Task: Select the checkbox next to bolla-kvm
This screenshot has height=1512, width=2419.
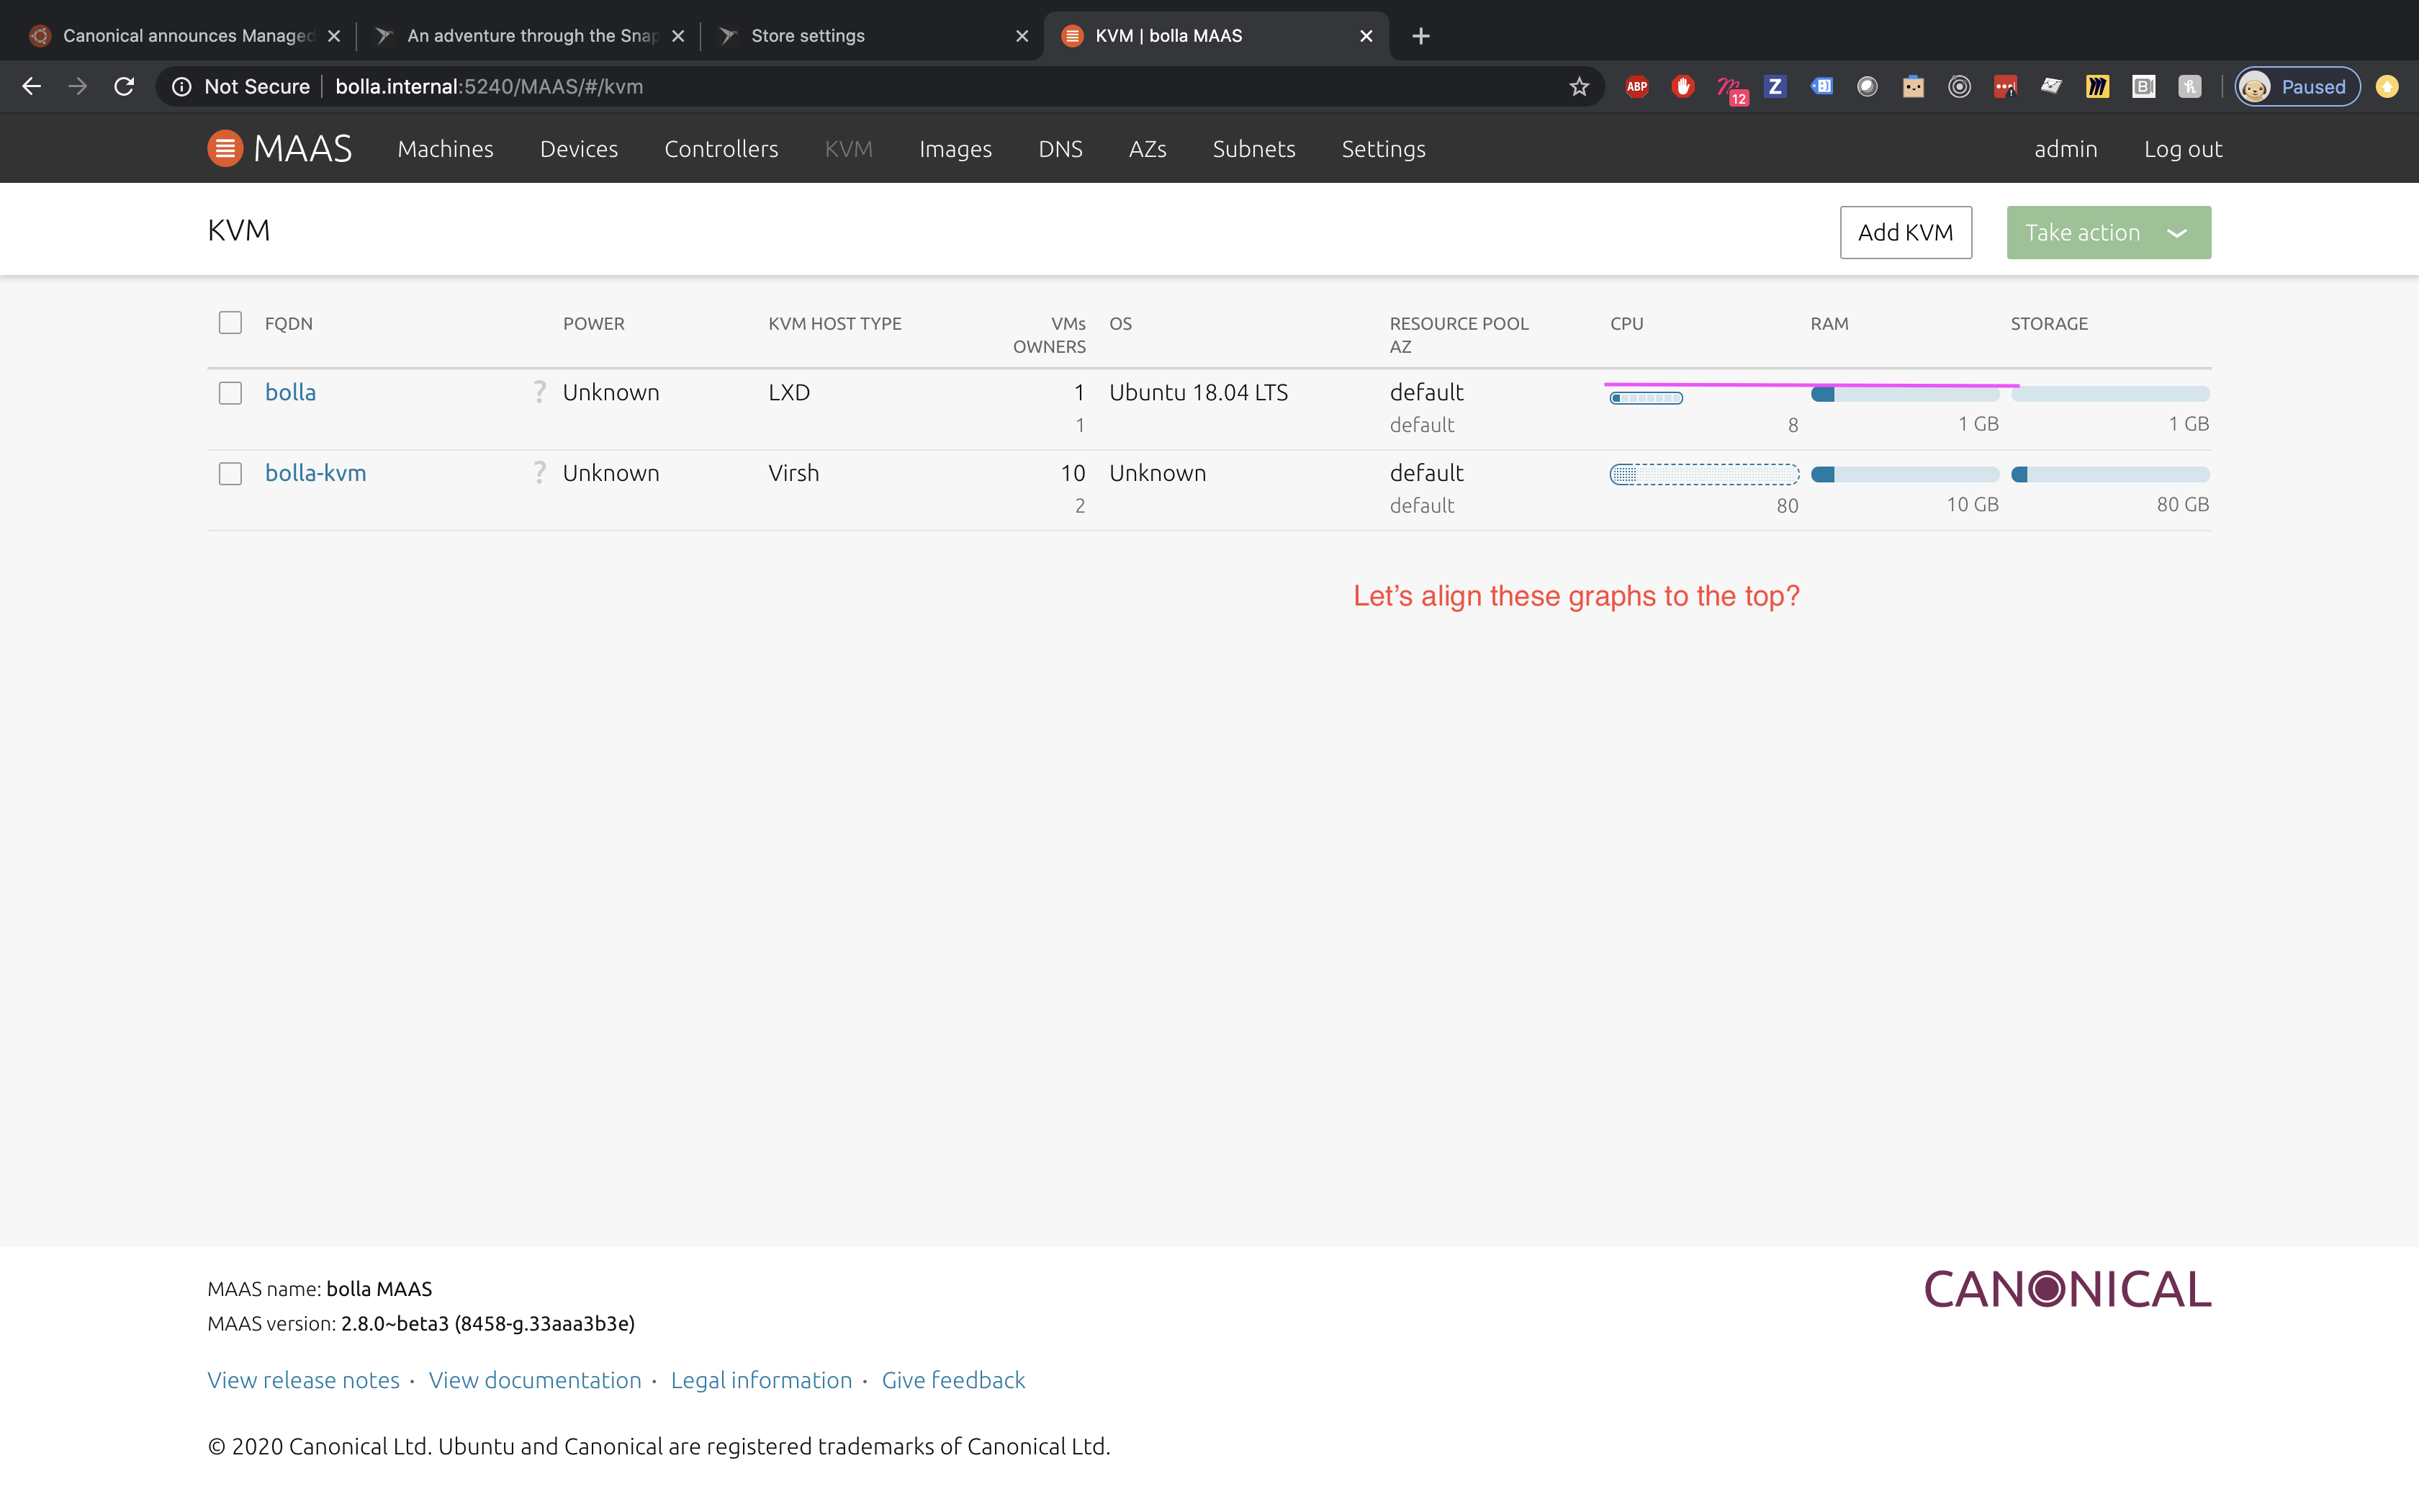Action: [x=230, y=473]
